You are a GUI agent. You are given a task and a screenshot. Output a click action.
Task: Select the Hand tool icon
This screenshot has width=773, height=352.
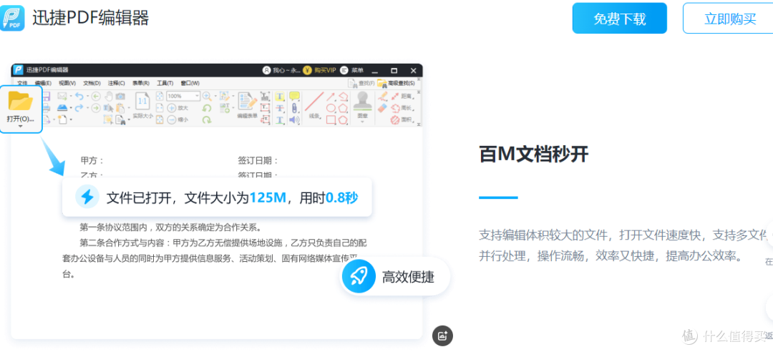click(109, 96)
